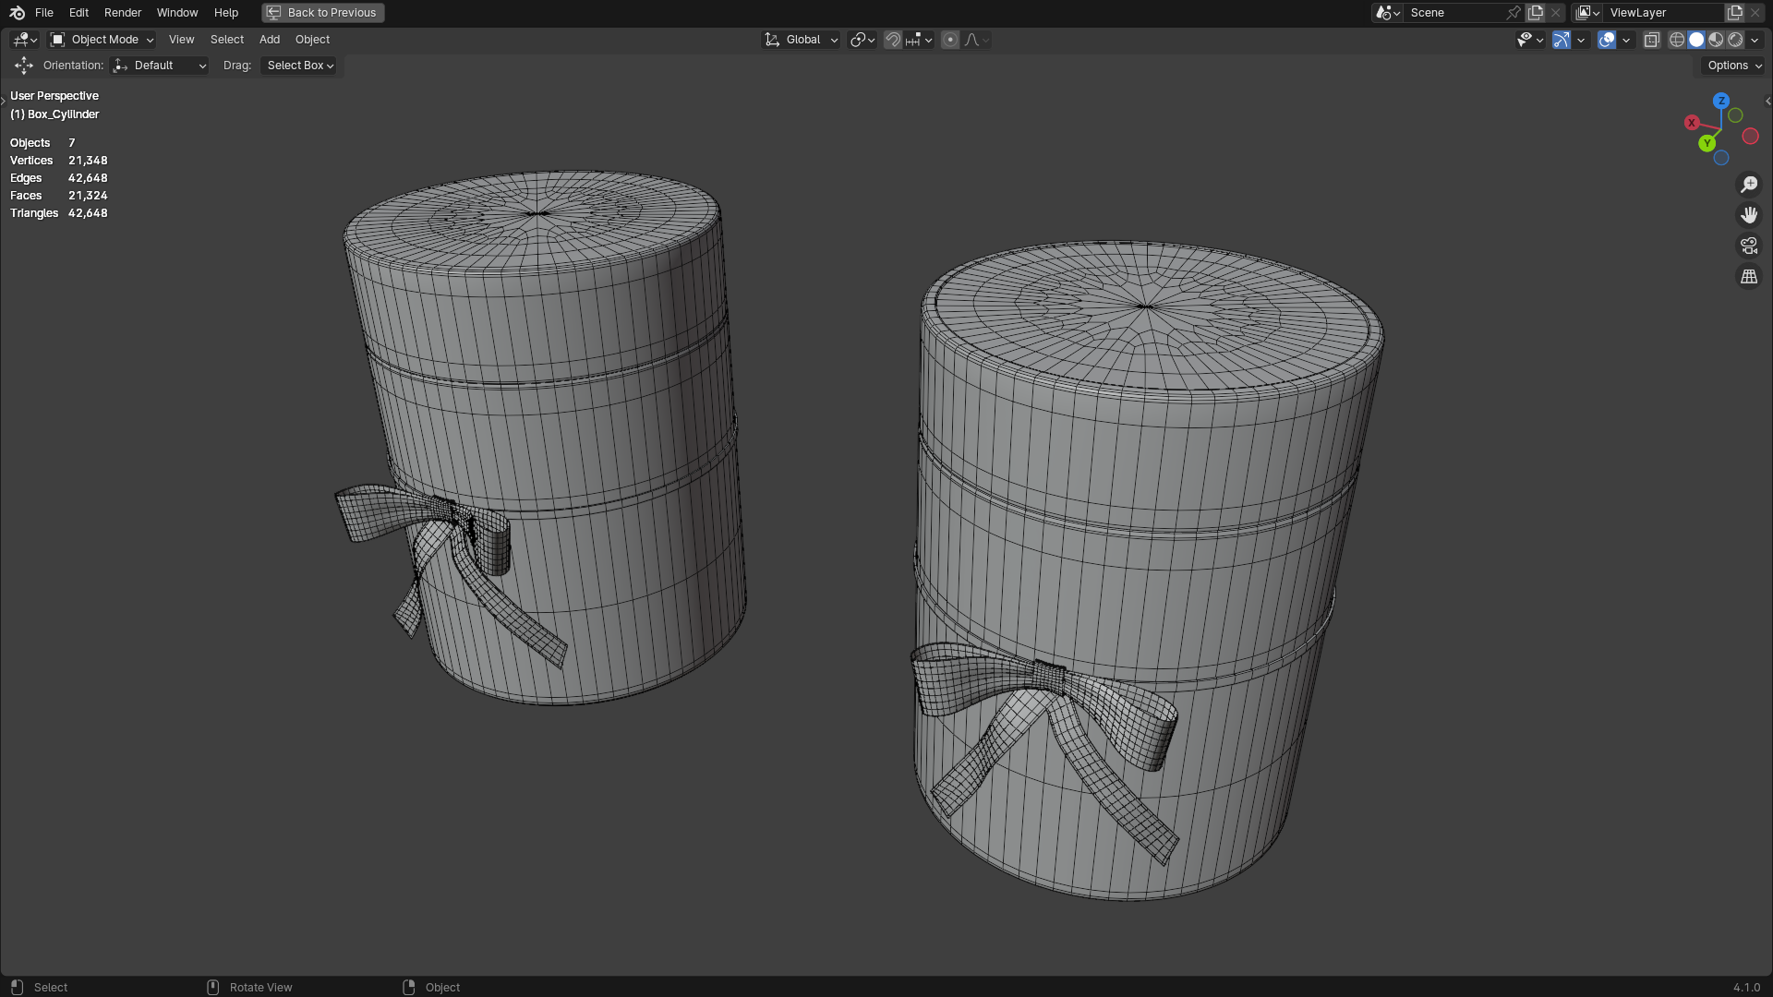Toggle X-ray display
1773x997 pixels.
pos(1651,40)
